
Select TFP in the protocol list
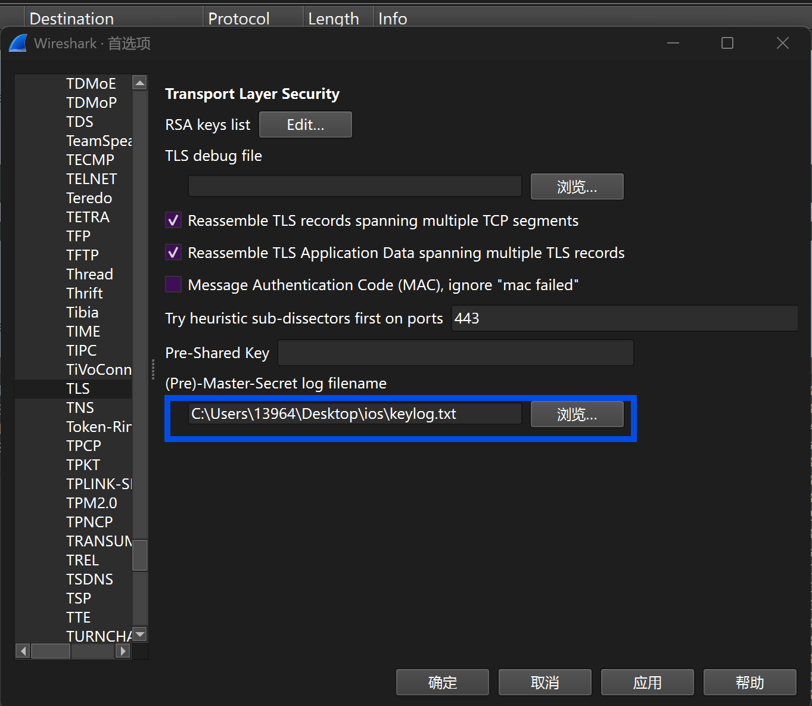pyautogui.click(x=78, y=236)
